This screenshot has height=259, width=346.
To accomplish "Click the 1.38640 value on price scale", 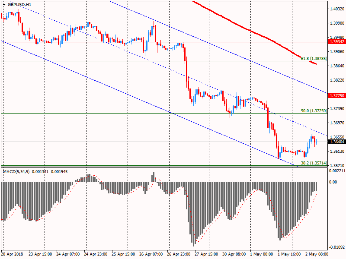I will pyautogui.click(x=336, y=66).
